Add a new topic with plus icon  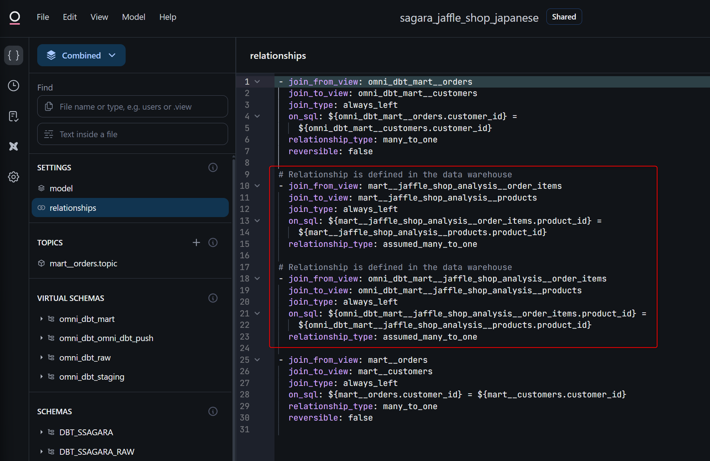click(x=196, y=242)
